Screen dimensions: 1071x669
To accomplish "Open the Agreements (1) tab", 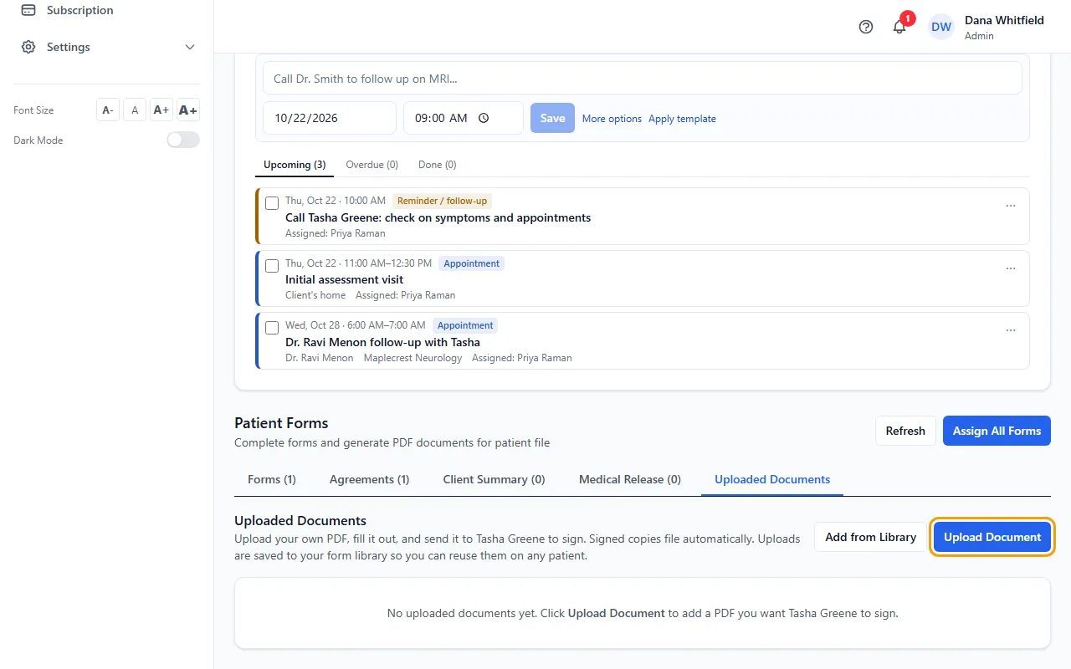I will (x=369, y=479).
